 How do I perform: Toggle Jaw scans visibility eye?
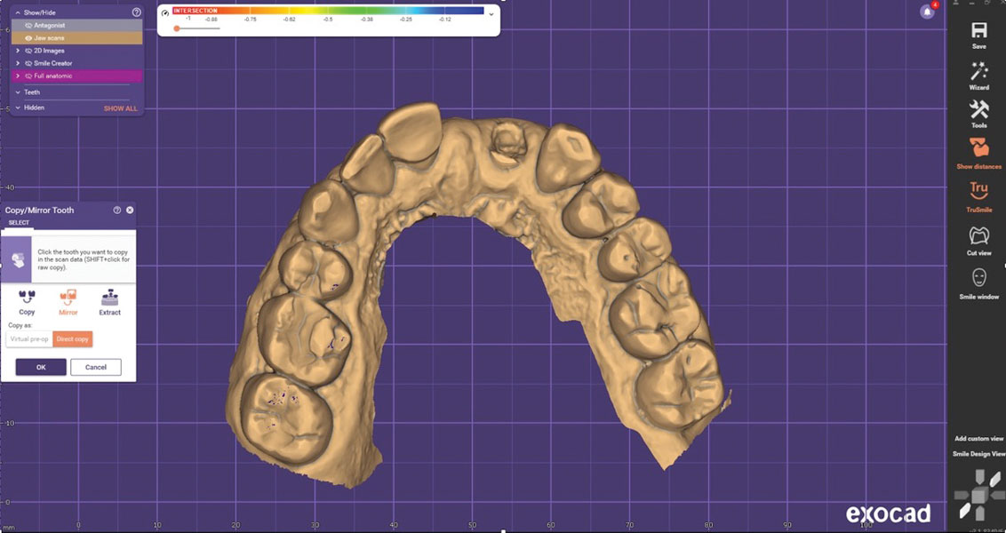(x=28, y=38)
